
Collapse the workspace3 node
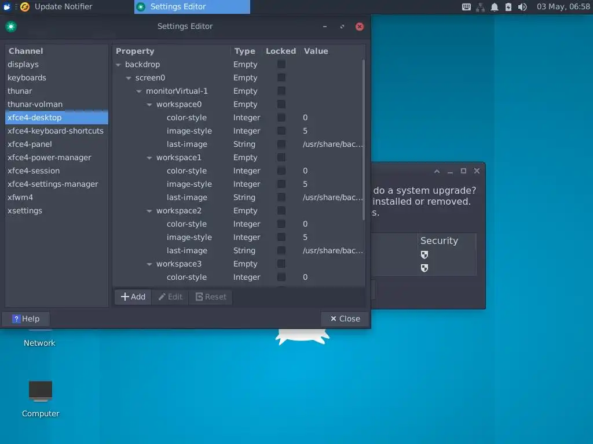(x=149, y=264)
